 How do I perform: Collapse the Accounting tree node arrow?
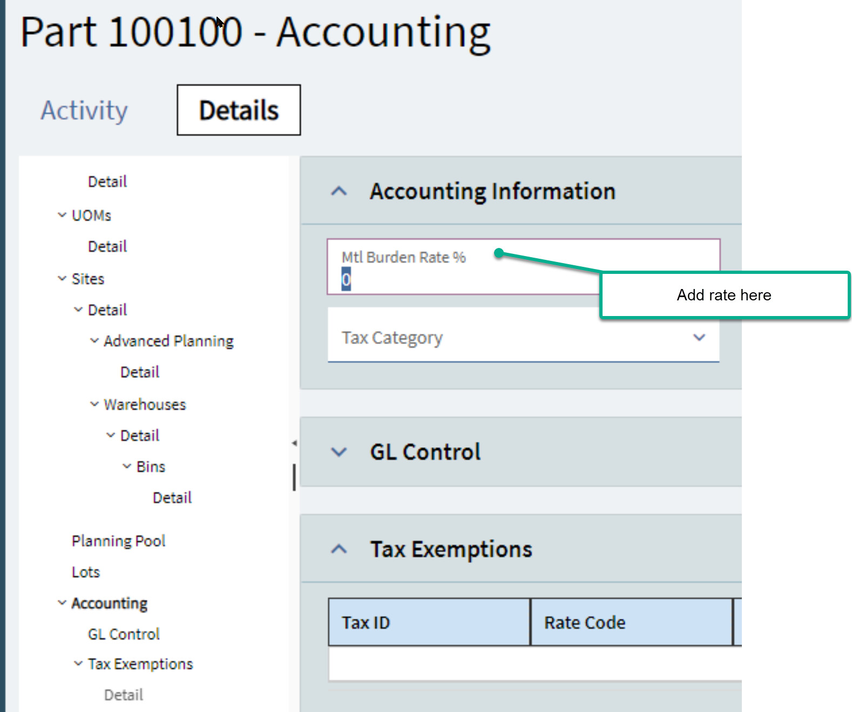tap(62, 603)
